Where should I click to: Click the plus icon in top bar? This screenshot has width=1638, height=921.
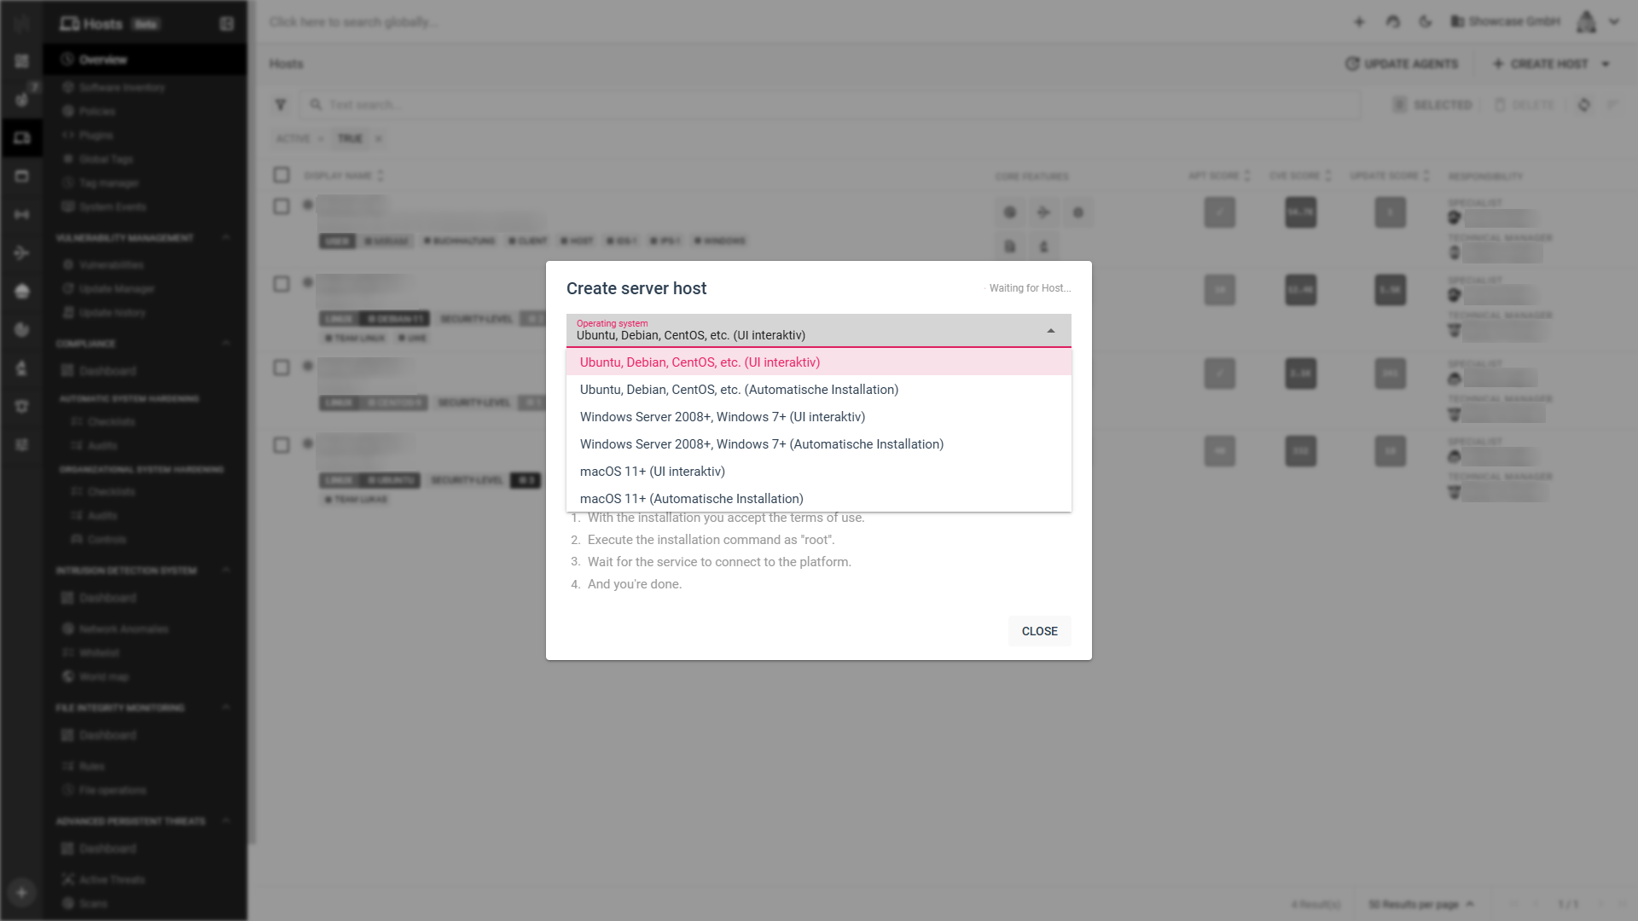pos(1359,22)
